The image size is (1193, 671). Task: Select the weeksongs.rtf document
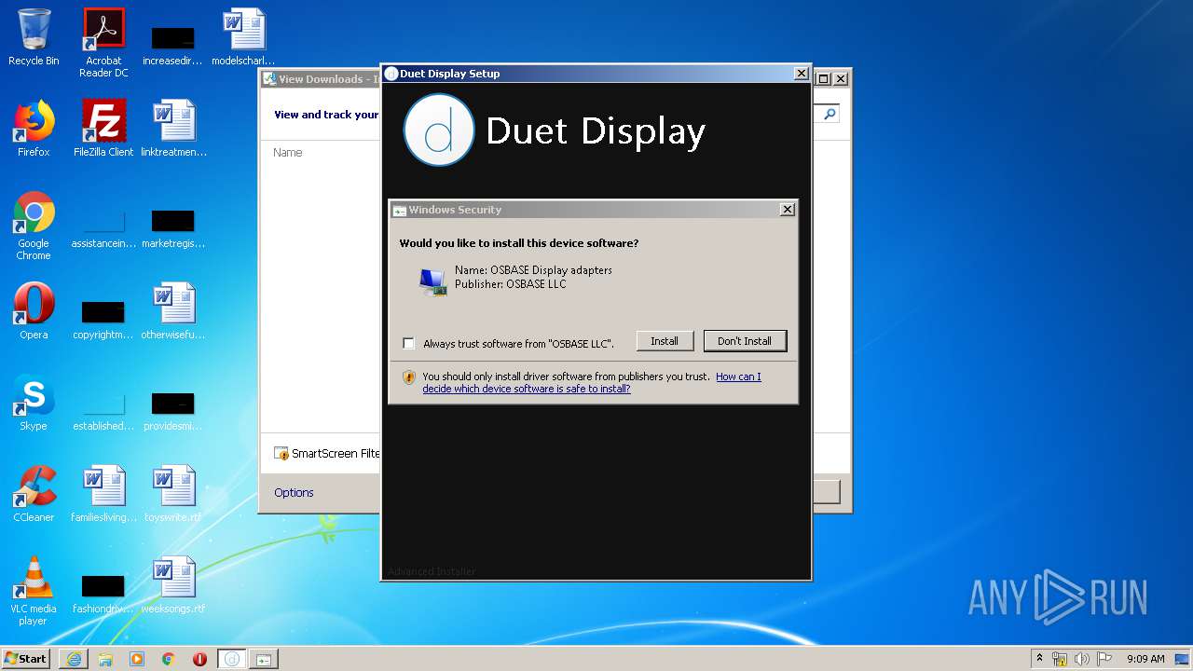point(173,585)
